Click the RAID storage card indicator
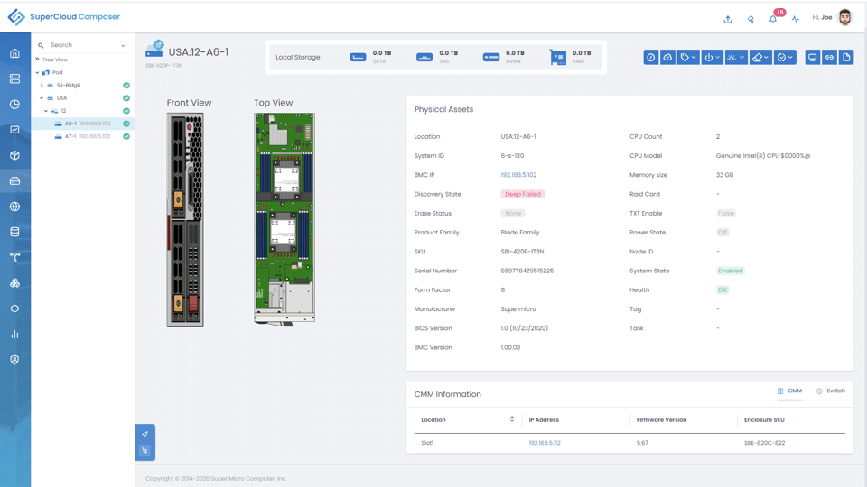Viewport: 867px width, 487px height. tap(571, 57)
